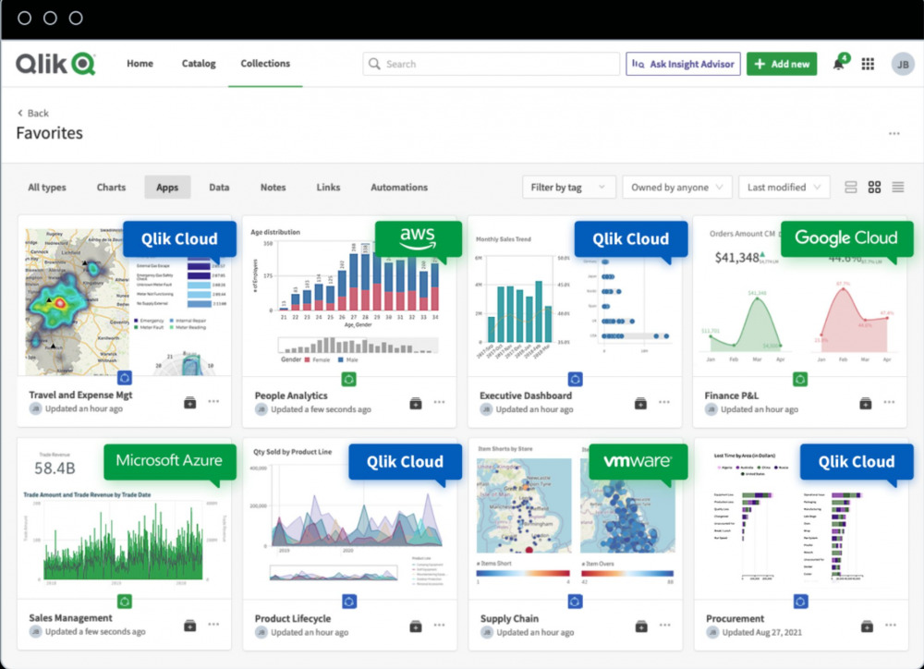
Task: Add Executive Dashboard to collection
Action: (x=640, y=403)
